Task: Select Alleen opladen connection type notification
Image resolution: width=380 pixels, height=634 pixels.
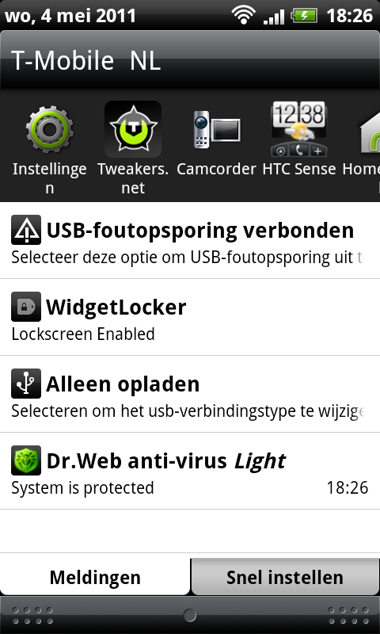Action: click(x=190, y=394)
